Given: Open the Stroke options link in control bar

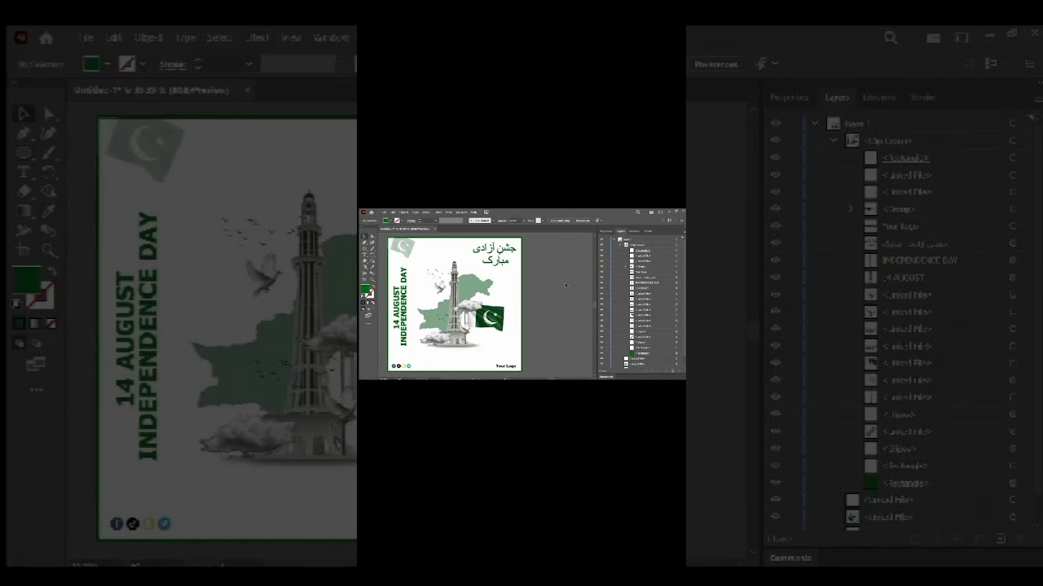Looking at the screenshot, I should tap(172, 64).
